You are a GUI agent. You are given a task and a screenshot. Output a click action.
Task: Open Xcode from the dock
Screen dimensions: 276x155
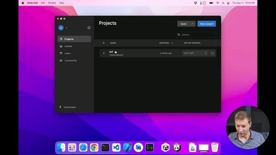128,147
